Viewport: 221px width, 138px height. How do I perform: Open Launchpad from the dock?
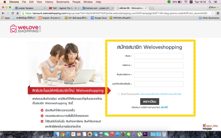click(73, 134)
